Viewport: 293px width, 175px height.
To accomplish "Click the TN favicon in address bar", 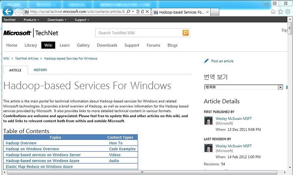I will click(26, 12).
